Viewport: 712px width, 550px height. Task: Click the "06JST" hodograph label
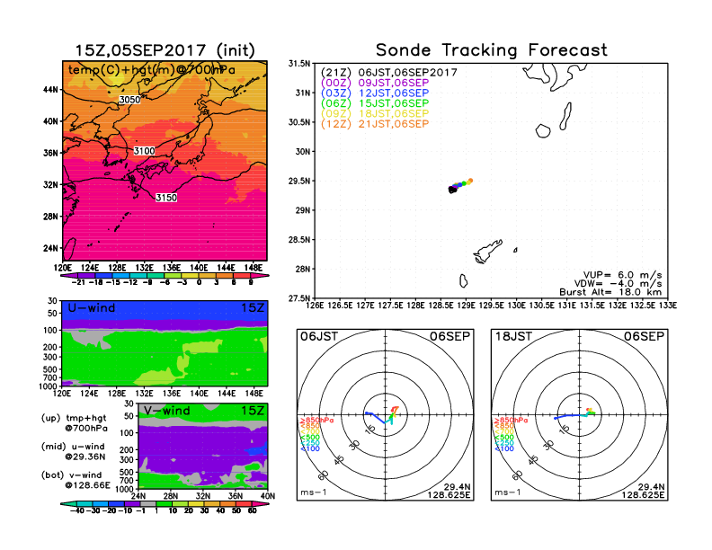pos(319,336)
